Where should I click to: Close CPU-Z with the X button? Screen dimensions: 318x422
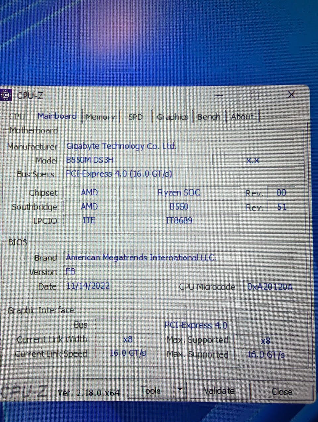coord(291,95)
